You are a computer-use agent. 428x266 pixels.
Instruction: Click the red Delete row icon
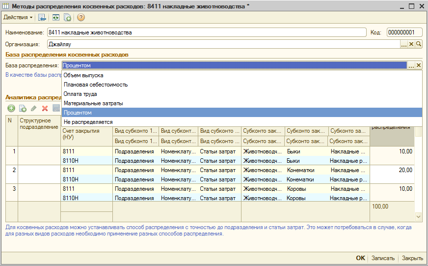click(x=45, y=108)
